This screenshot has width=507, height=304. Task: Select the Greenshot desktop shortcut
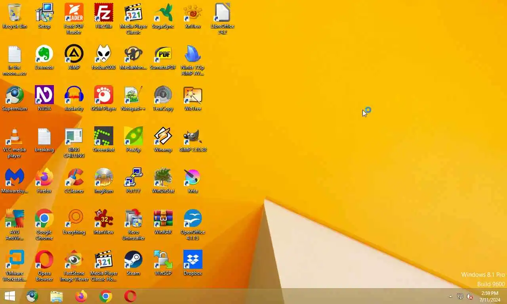pyautogui.click(x=104, y=140)
